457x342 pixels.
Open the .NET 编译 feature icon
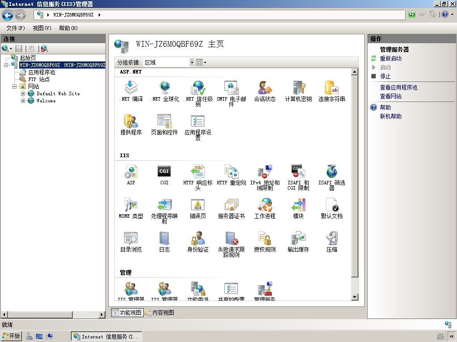(131, 91)
